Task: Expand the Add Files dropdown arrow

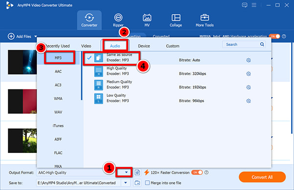Action: click(x=36, y=36)
